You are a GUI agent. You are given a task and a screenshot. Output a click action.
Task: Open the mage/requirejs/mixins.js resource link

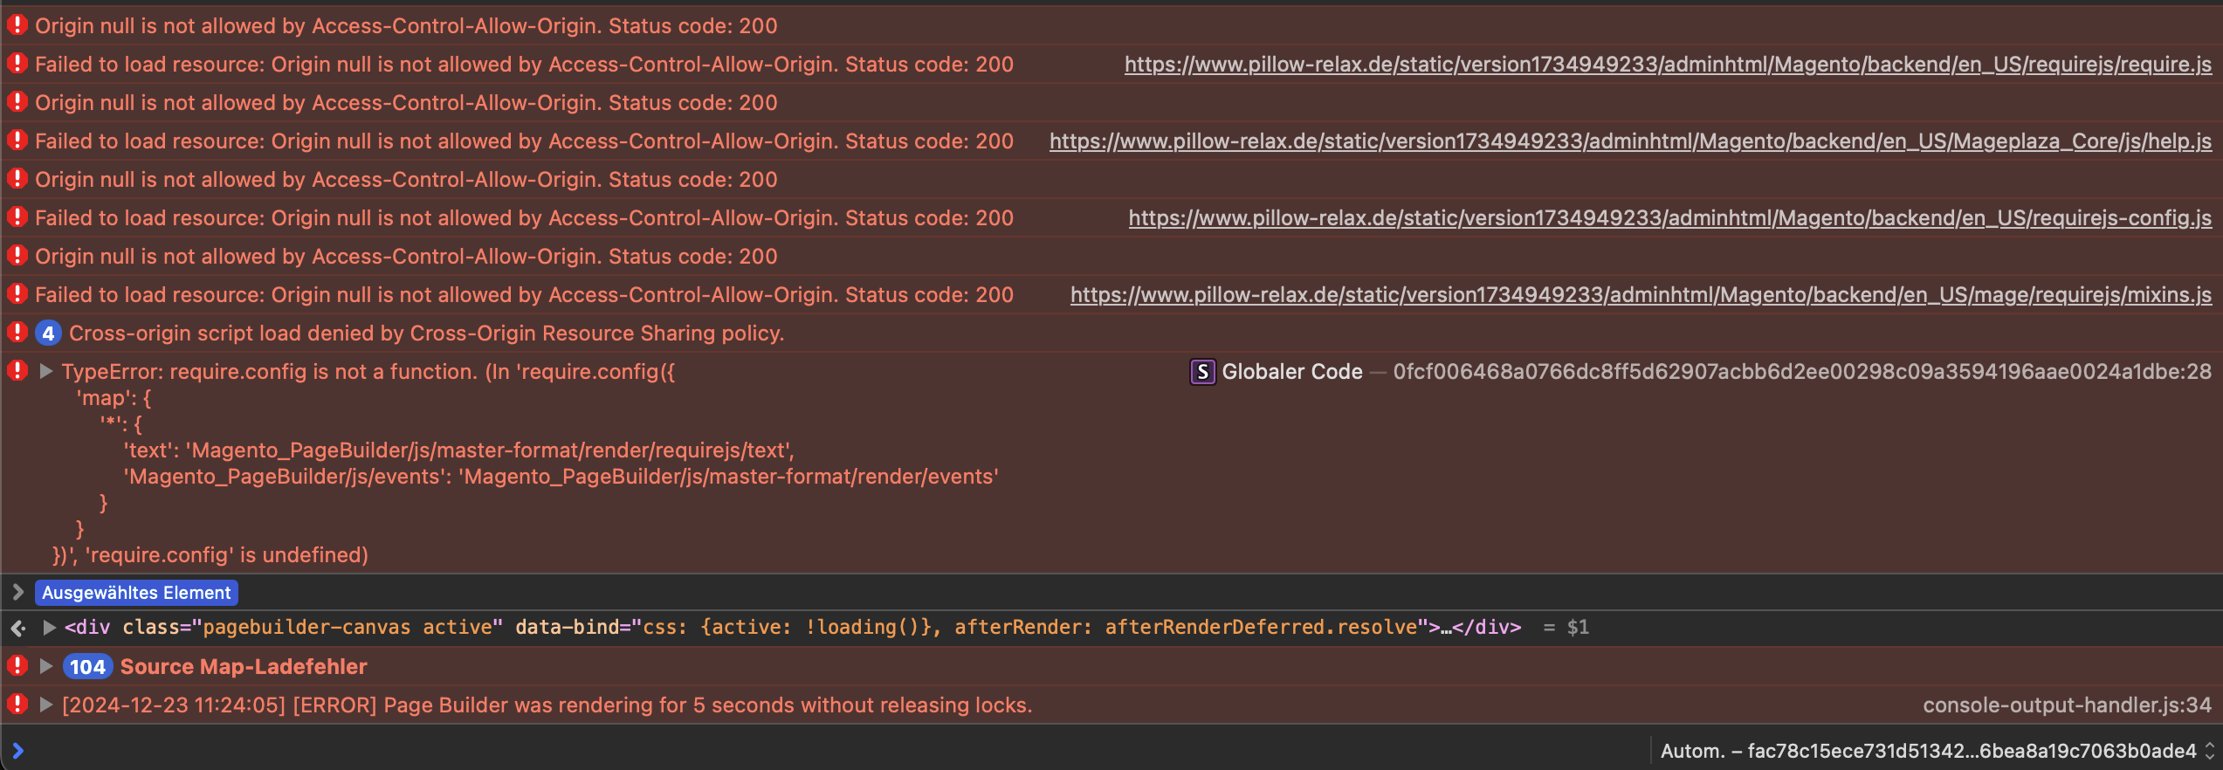pyautogui.click(x=1640, y=295)
